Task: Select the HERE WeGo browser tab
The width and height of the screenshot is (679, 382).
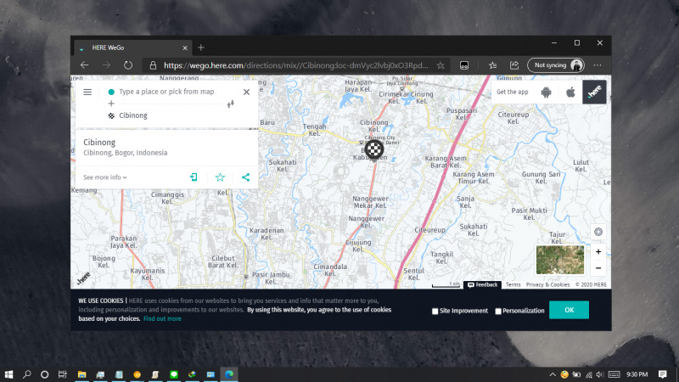Action: [x=132, y=48]
